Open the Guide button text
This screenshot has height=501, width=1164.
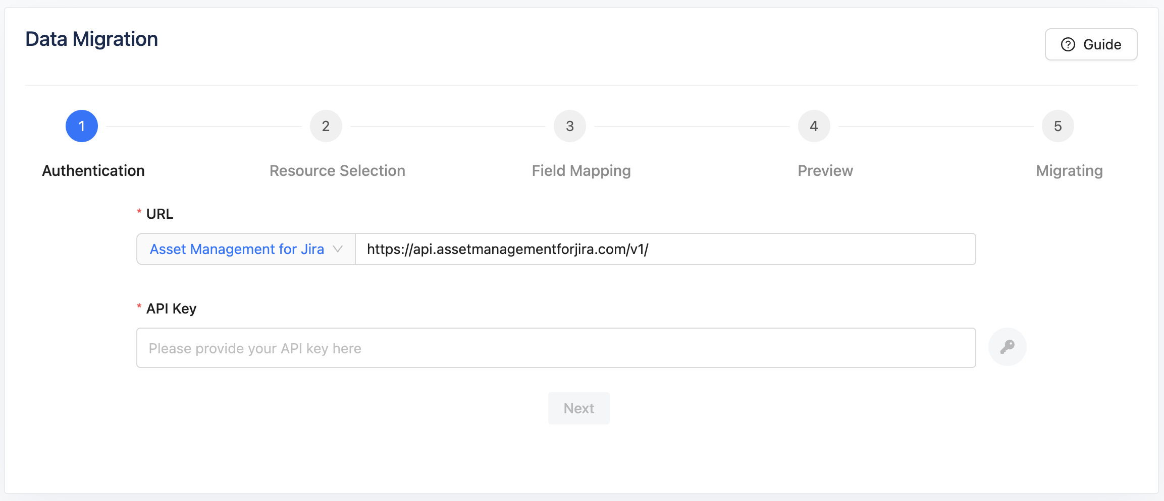1102,44
